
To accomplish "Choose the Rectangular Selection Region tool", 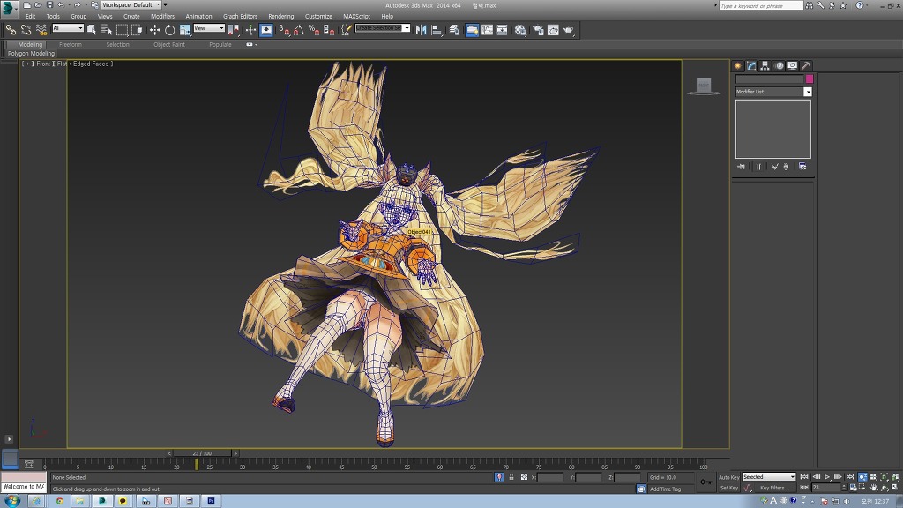I will pos(122,29).
